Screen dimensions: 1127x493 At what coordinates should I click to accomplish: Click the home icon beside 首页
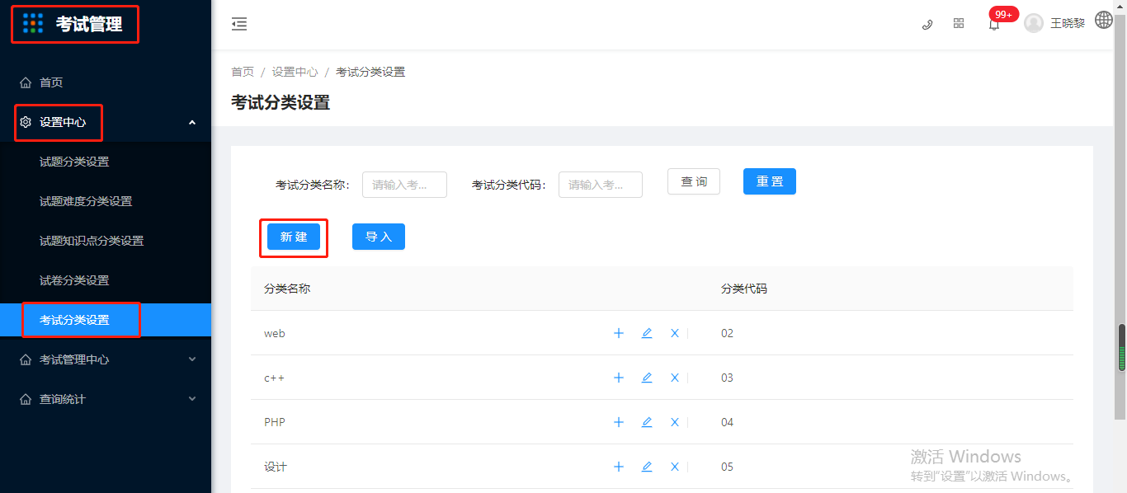point(26,82)
